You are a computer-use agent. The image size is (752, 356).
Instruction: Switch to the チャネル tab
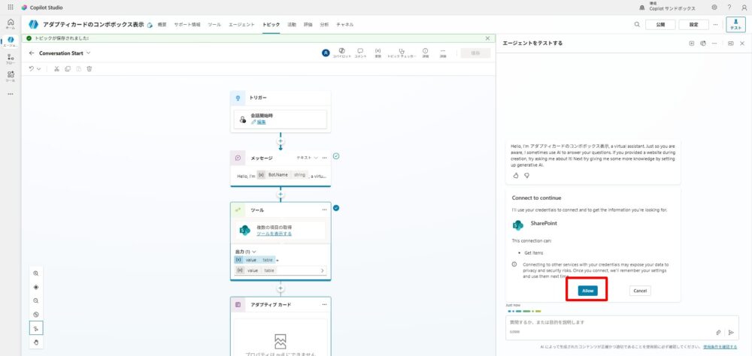point(345,25)
